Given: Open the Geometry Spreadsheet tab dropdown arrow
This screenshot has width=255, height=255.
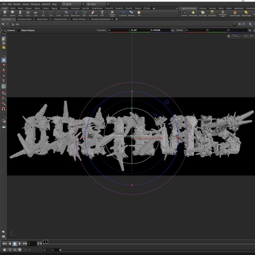Looking at the screenshot, I should pos(112,19).
